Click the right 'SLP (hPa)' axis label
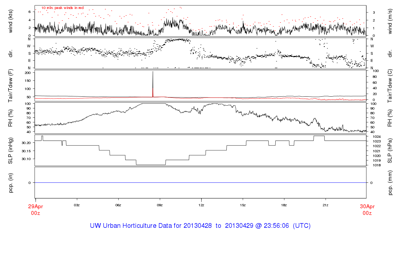This screenshot has height=274, width=401. pyautogui.click(x=390, y=151)
